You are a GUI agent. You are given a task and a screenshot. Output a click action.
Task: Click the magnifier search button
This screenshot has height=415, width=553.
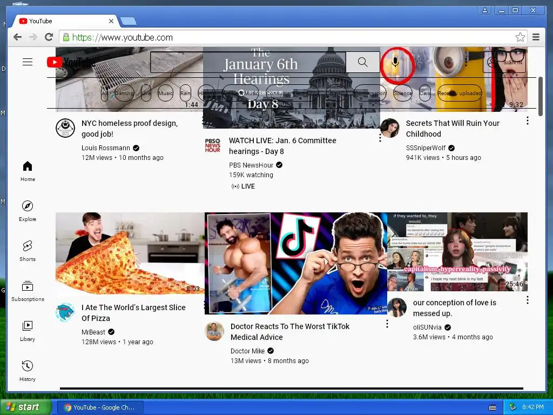point(362,62)
